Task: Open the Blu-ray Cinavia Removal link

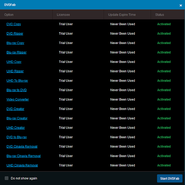Action: click(x=24, y=156)
